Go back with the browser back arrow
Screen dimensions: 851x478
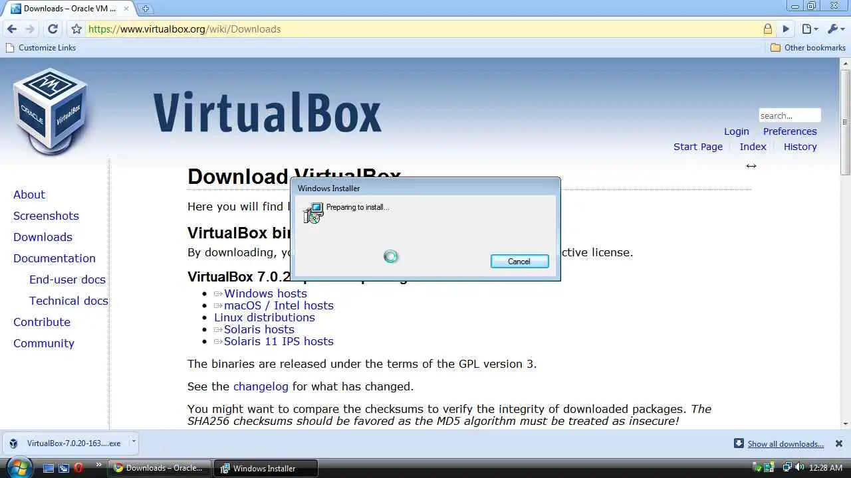tap(11, 29)
